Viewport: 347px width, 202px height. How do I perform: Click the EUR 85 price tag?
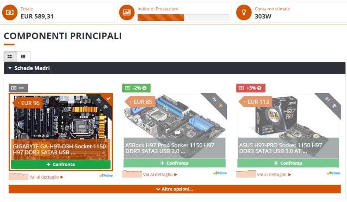pos(140,102)
